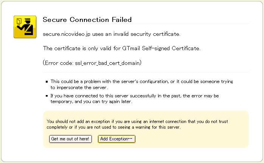Click the secure.nicovideo.jp domain name text
The width and height of the screenshot is (264, 163).
(x=67, y=34)
